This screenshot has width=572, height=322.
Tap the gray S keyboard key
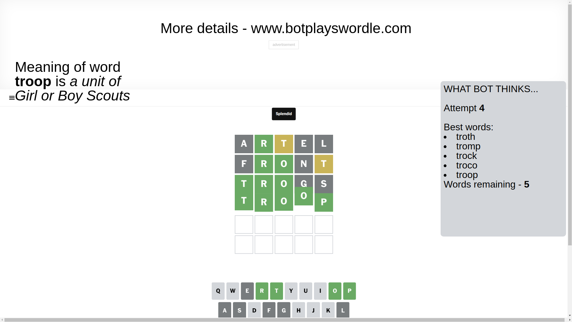240,310
